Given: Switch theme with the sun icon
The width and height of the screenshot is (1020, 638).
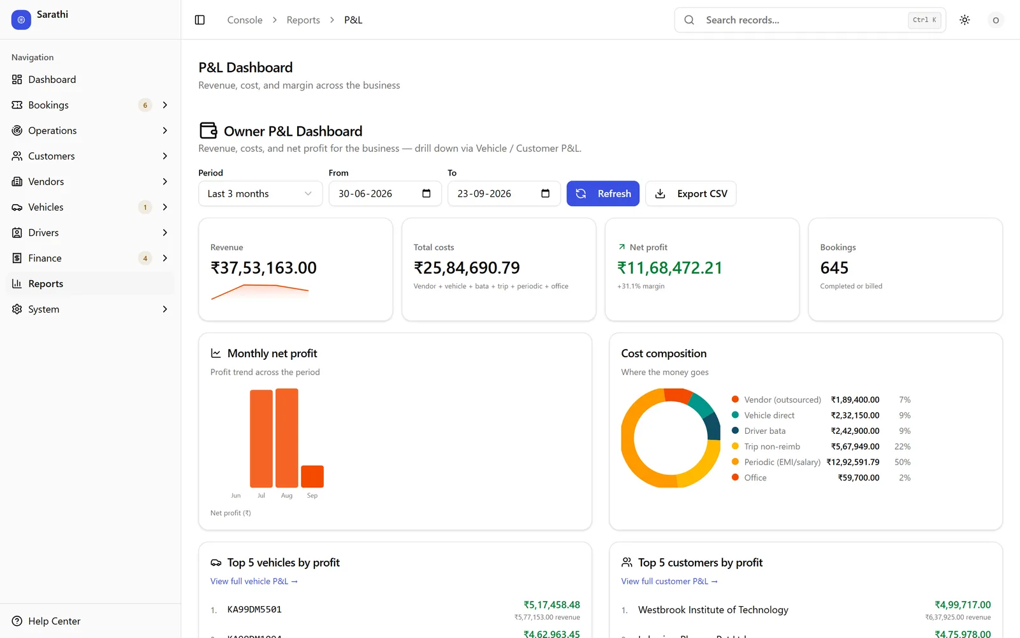Looking at the screenshot, I should point(965,20).
